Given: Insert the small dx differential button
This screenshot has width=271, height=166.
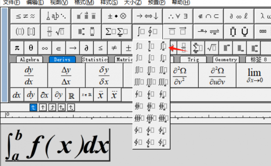Looking at the screenshot, I should pos(17,95).
